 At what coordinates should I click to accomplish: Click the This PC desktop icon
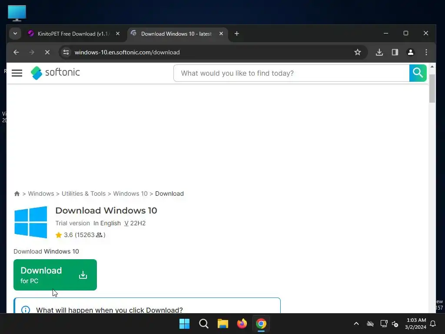17,13
